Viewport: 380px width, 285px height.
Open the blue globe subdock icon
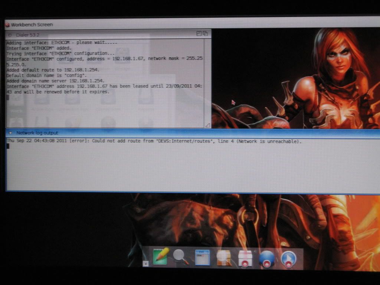click(x=266, y=259)
